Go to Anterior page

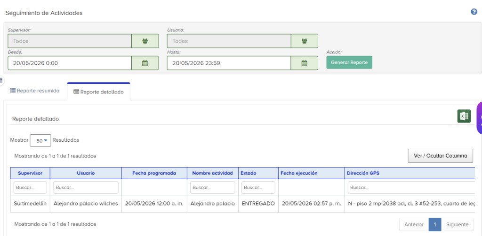click(x=414, y=224)
